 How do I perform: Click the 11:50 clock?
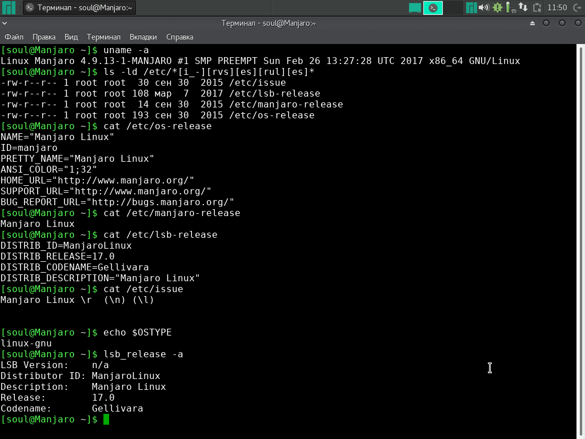[x=557, y=7]
